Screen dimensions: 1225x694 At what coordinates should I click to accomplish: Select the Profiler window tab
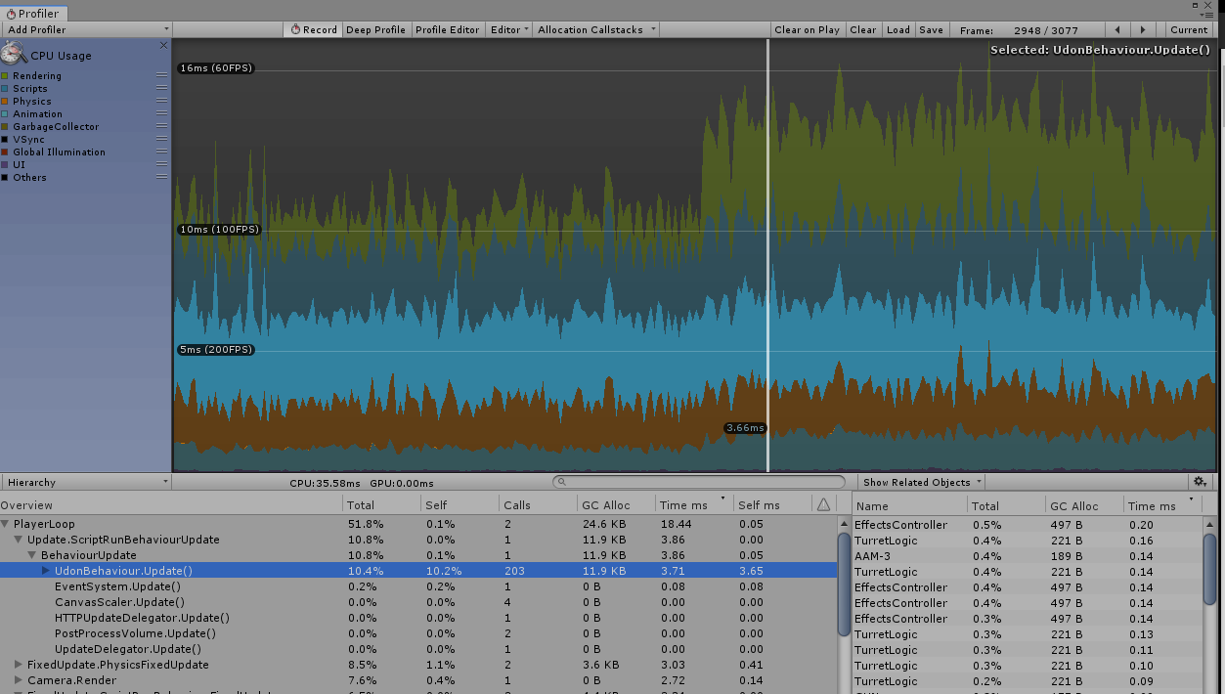click(33, 13)
